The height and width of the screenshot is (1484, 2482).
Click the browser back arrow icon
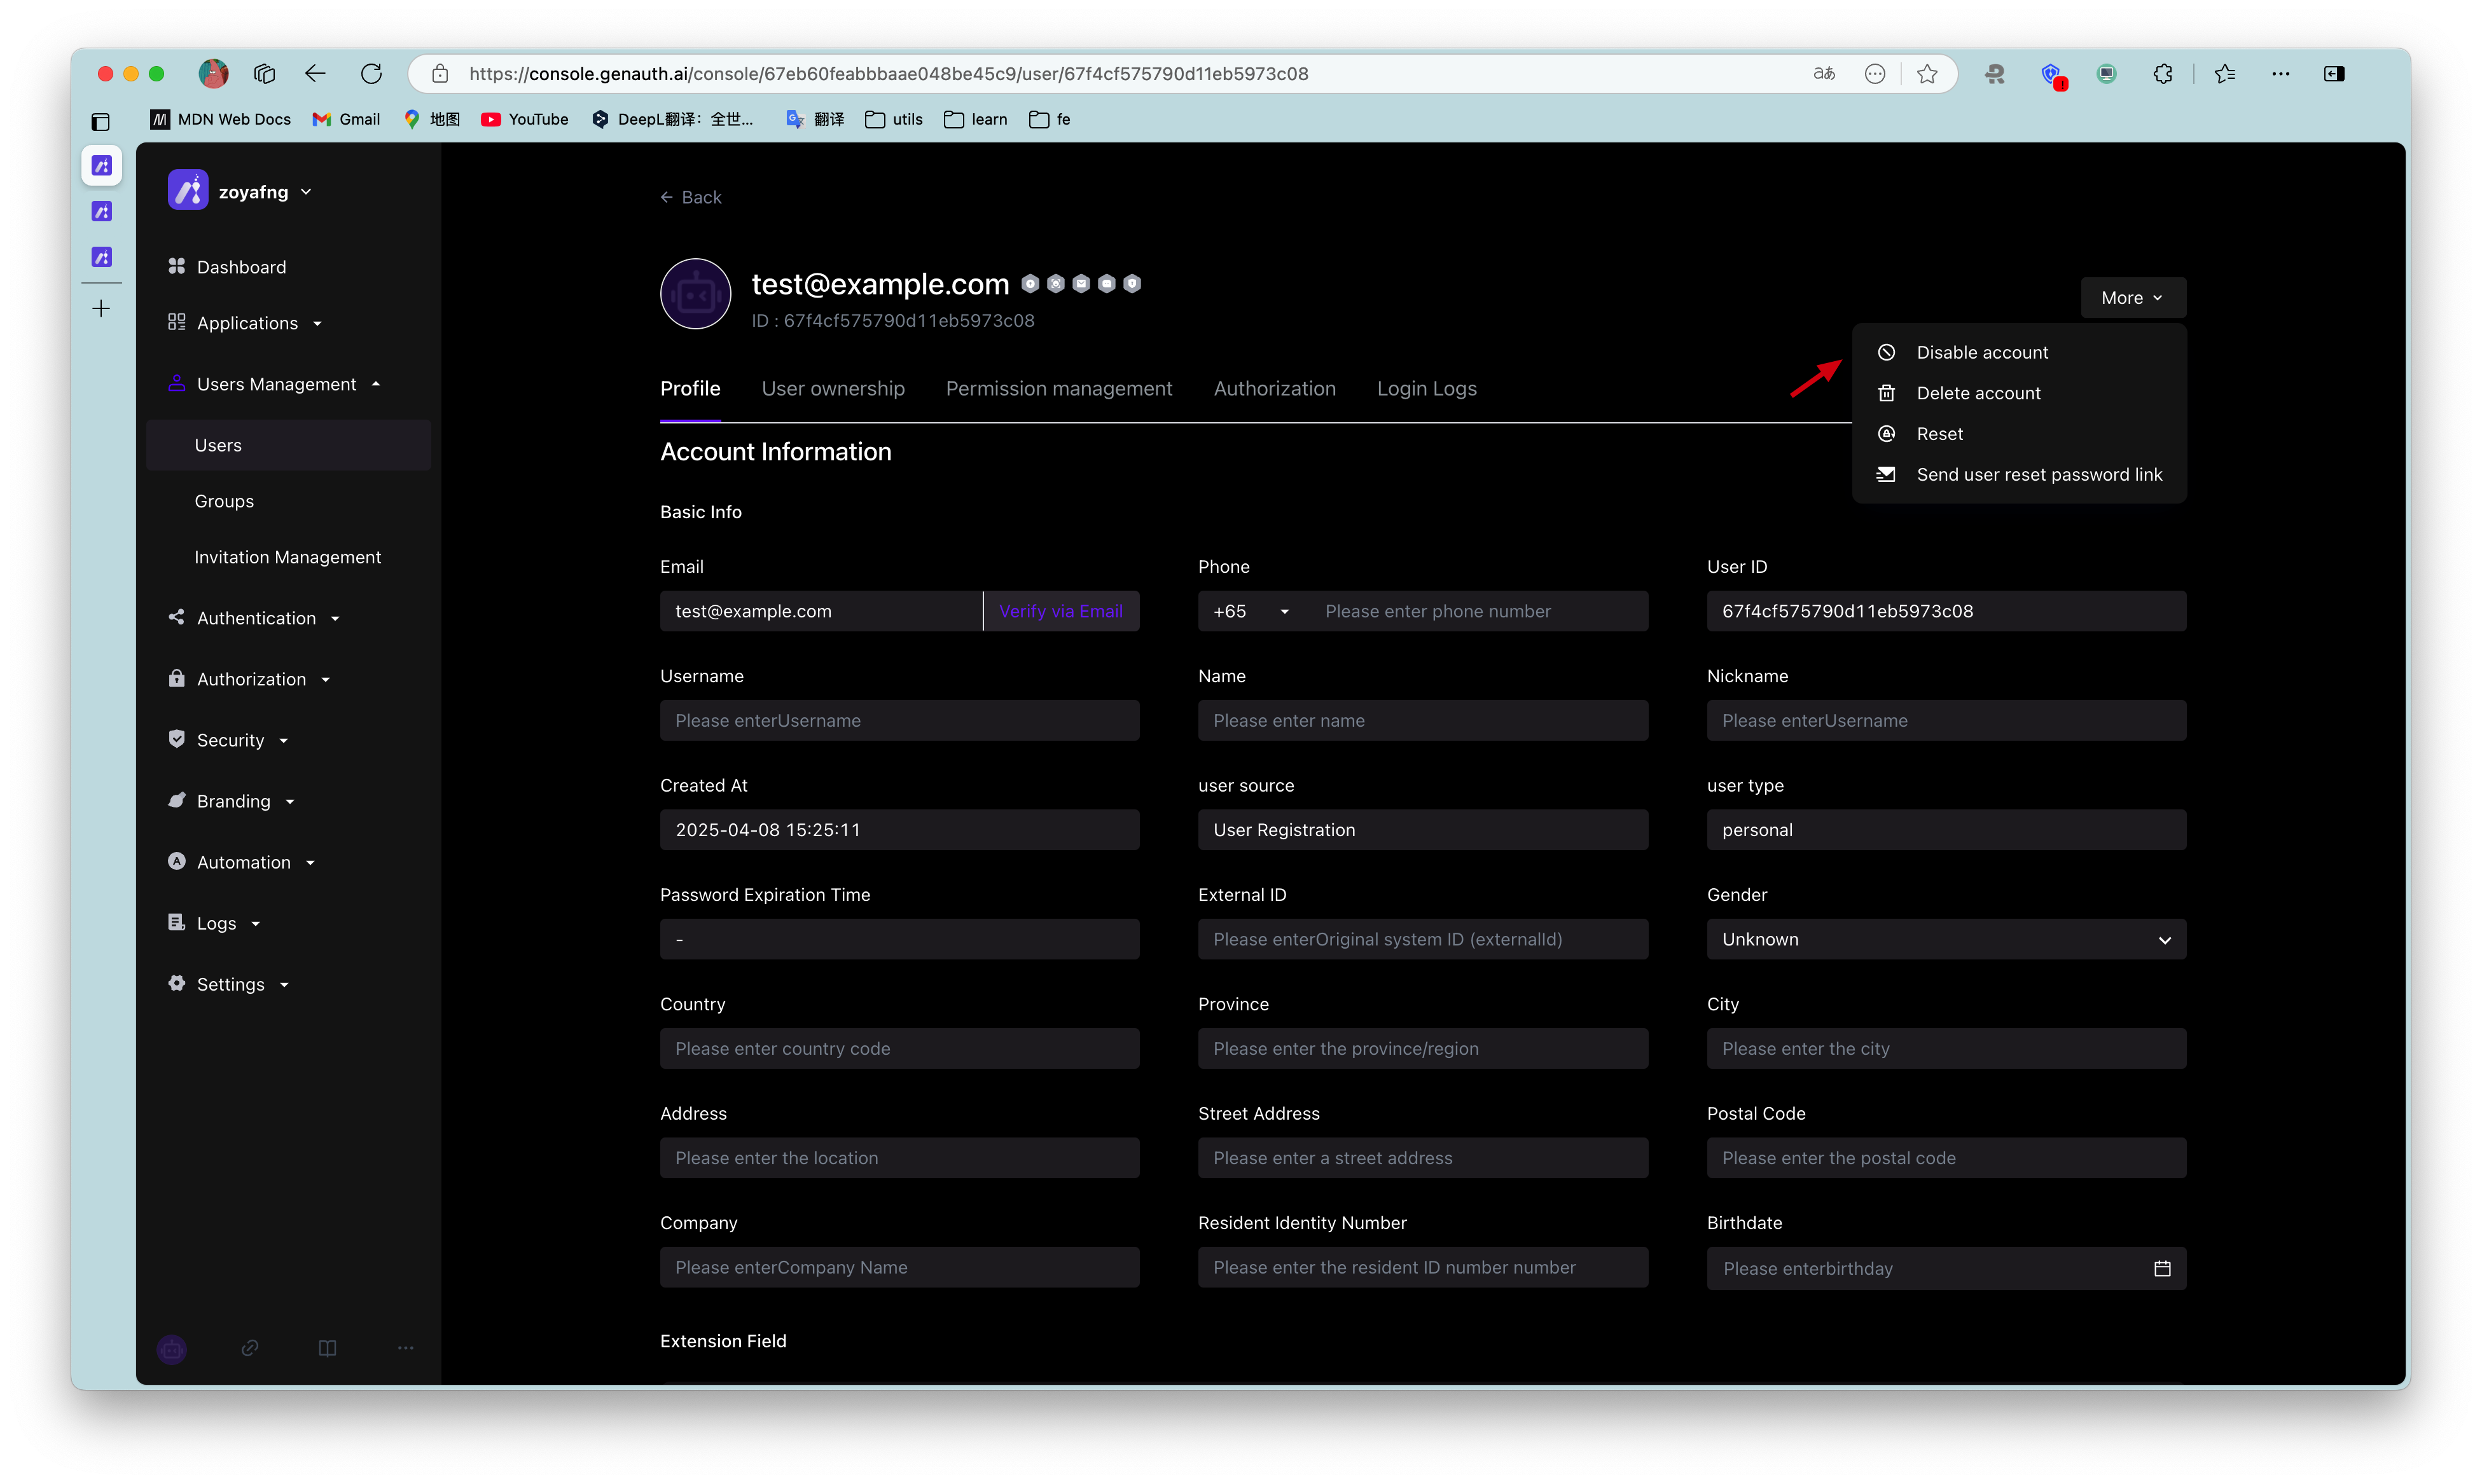point(315,73)
